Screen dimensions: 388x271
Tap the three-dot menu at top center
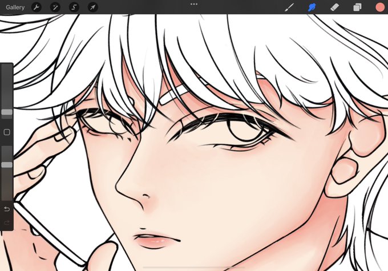pyautogui.click(x=194, y=4)
